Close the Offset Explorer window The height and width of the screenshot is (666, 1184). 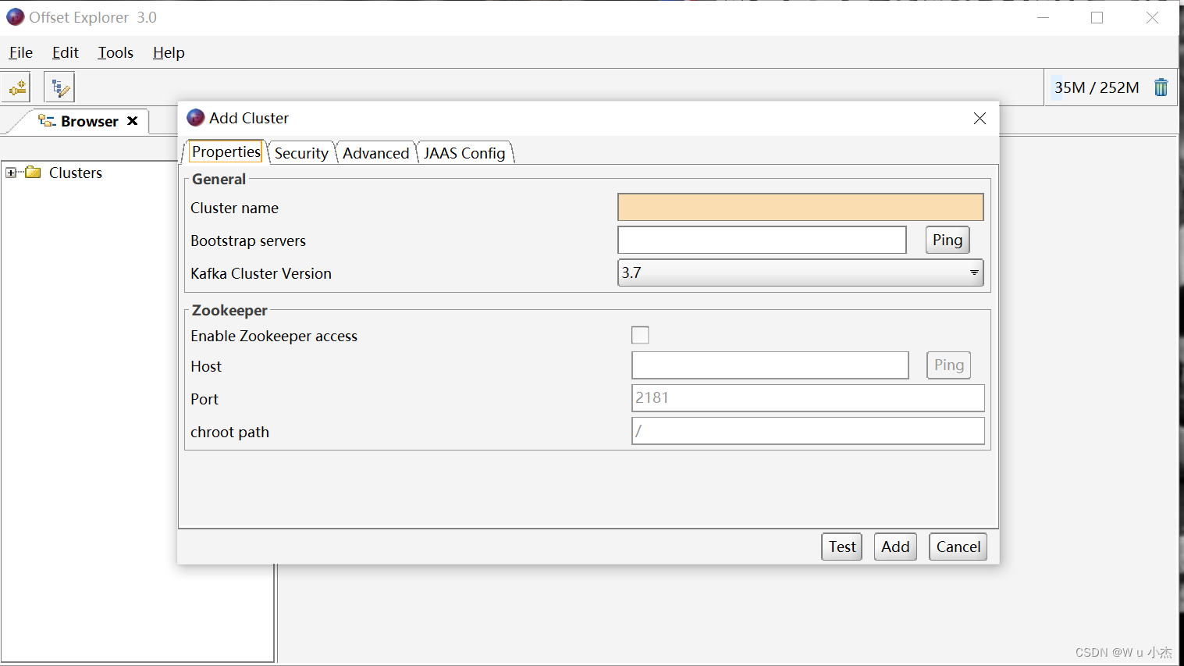1152,17
